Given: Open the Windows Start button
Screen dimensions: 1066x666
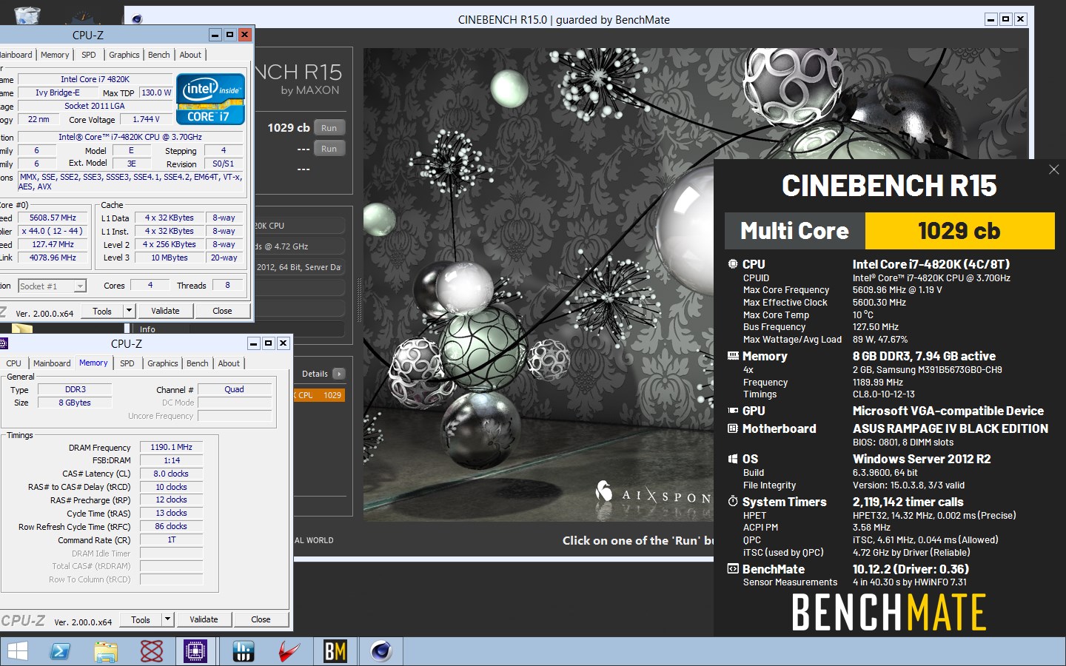Looking at the screenshot, I should point(16,651).
